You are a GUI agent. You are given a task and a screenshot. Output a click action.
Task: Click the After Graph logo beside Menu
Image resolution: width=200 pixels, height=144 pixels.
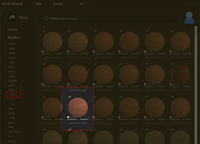click(12, 17)
